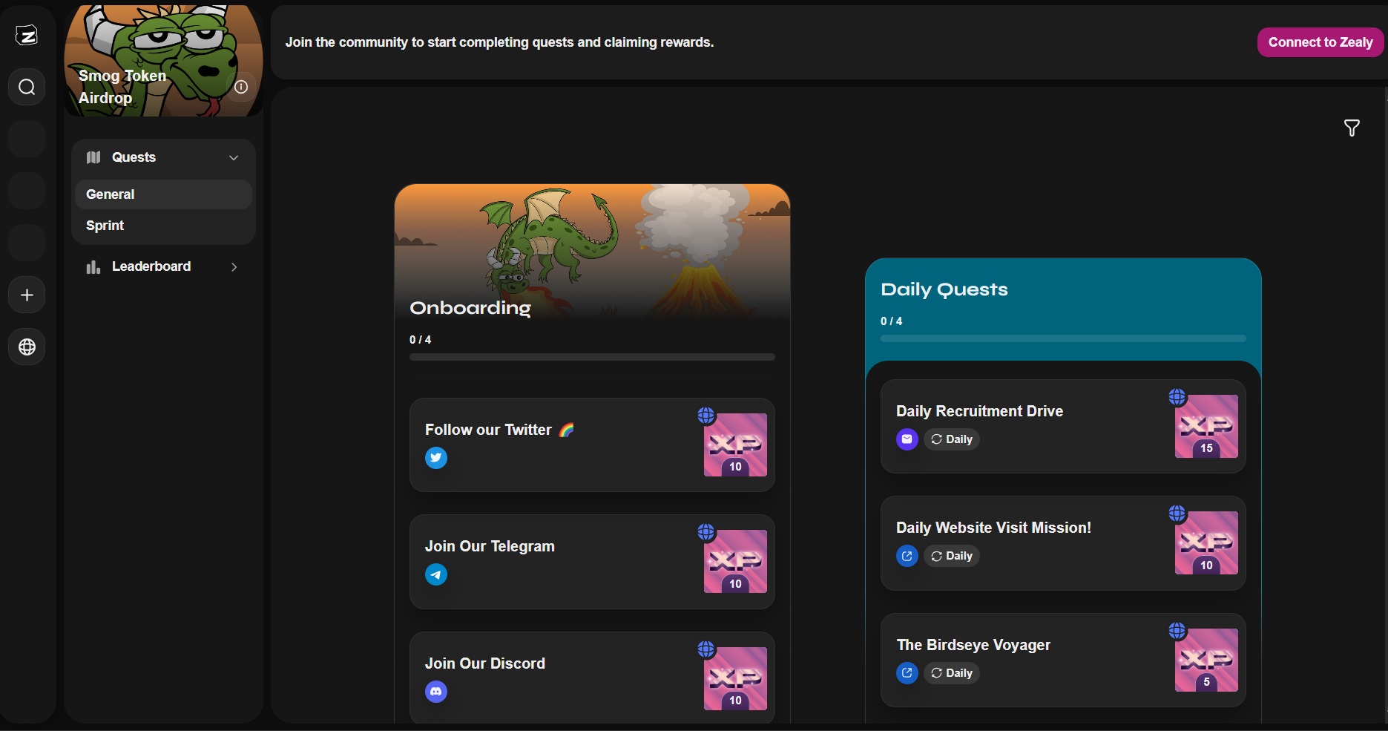Click the Telegram paper-plane icon
This screenshot has height=731, width=1388.
[436, 574]
